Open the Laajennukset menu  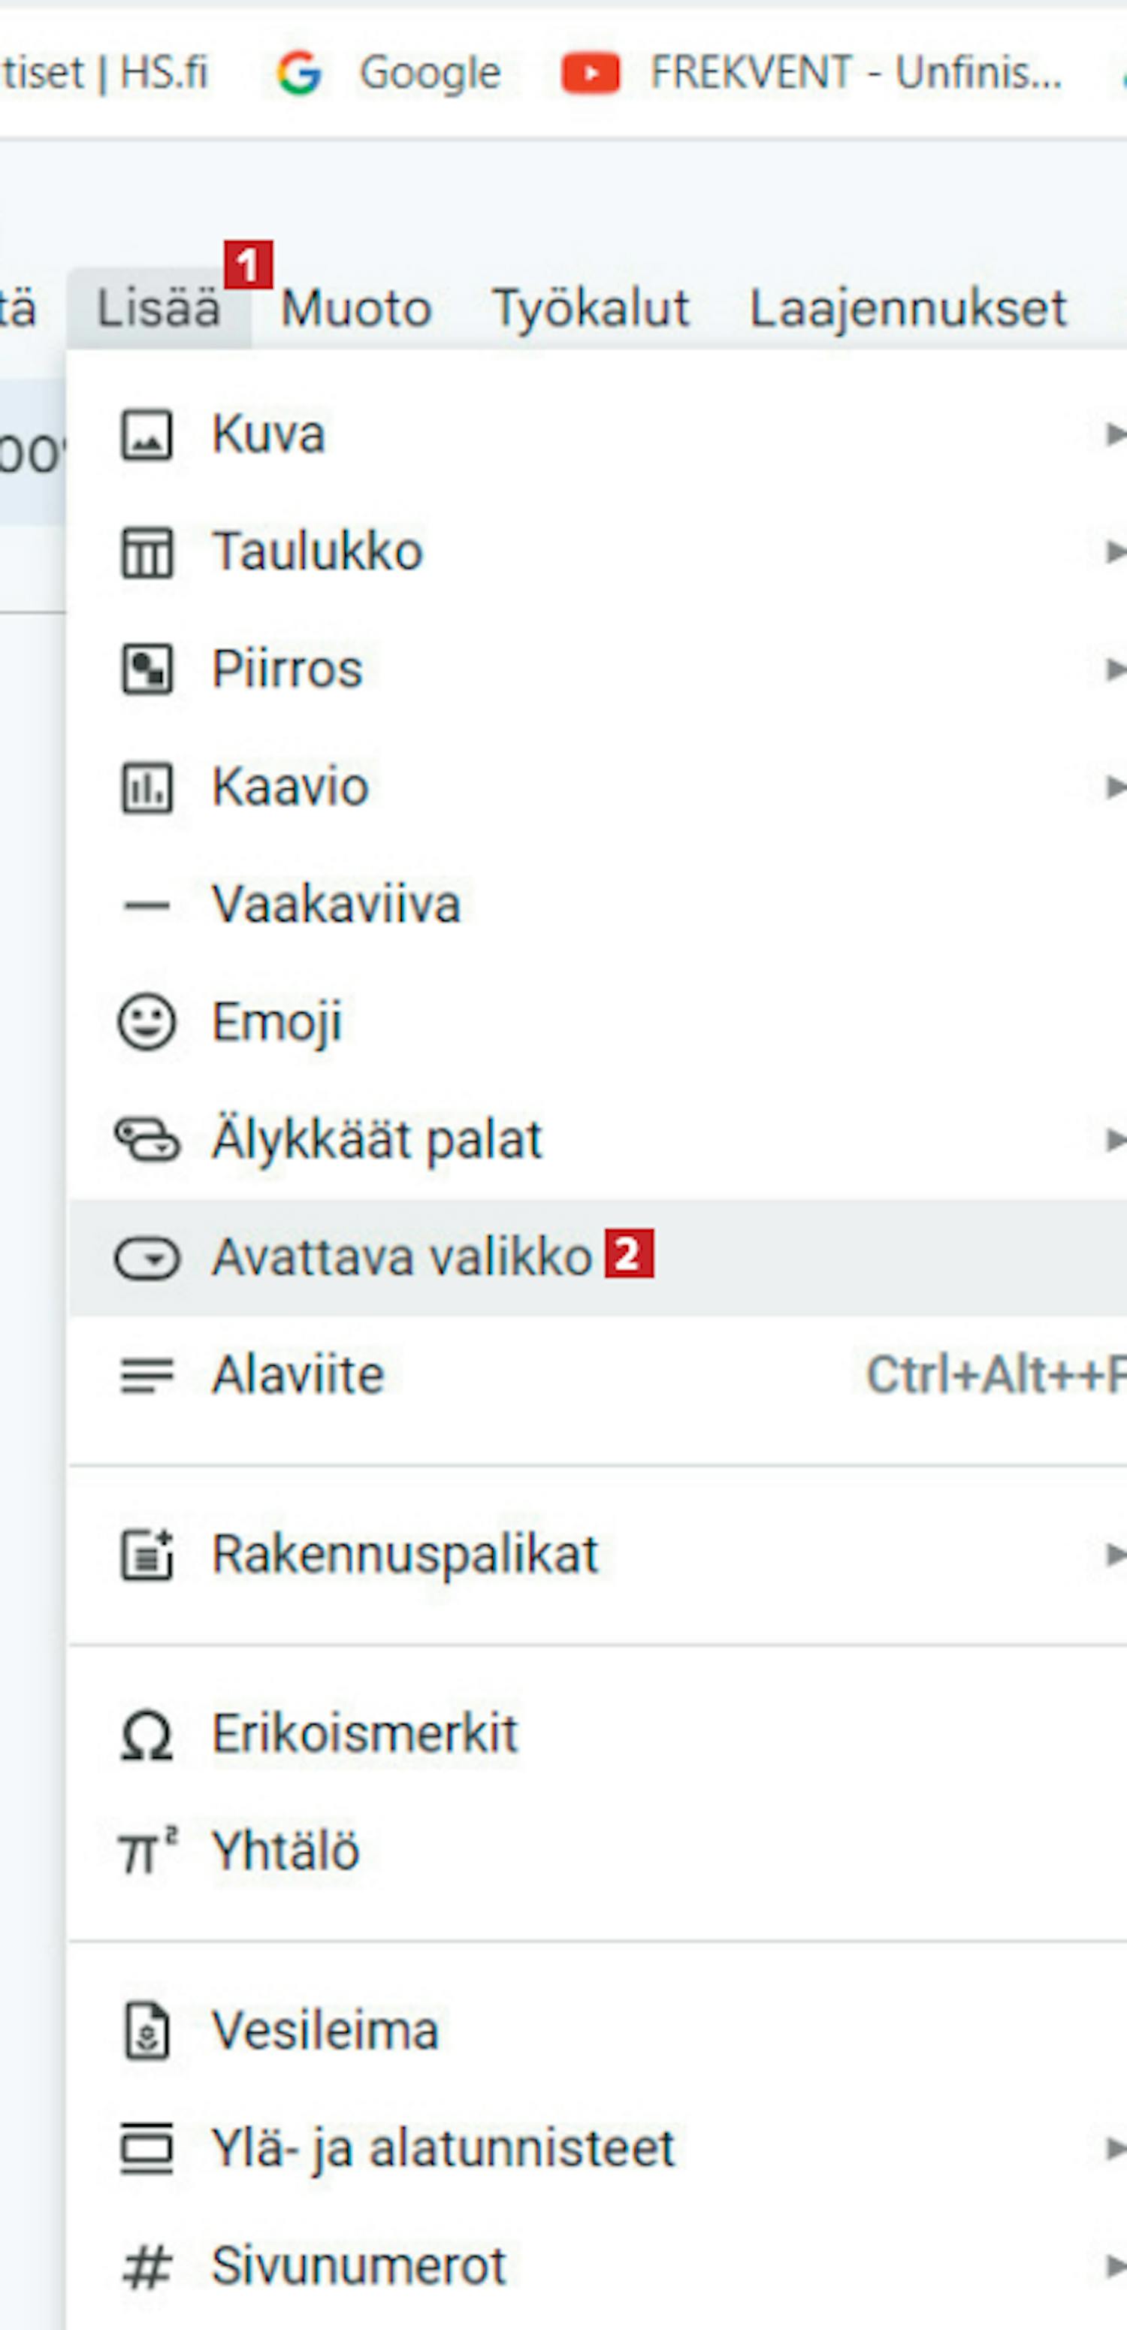click(908, 308)
